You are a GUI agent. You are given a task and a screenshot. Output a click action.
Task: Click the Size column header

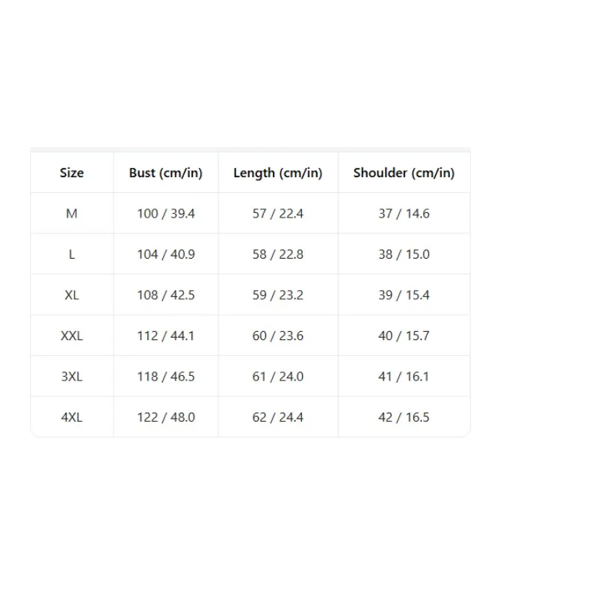click(x=72, y=173)
